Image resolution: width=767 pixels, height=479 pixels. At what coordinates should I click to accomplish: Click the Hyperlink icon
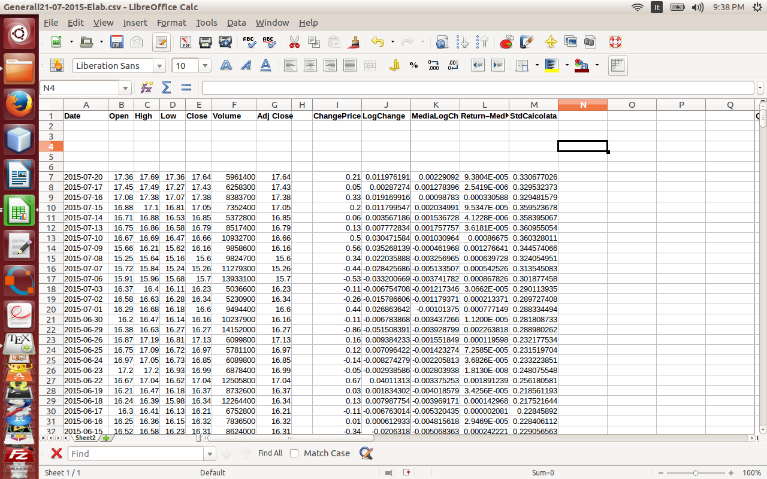[442, 42]
